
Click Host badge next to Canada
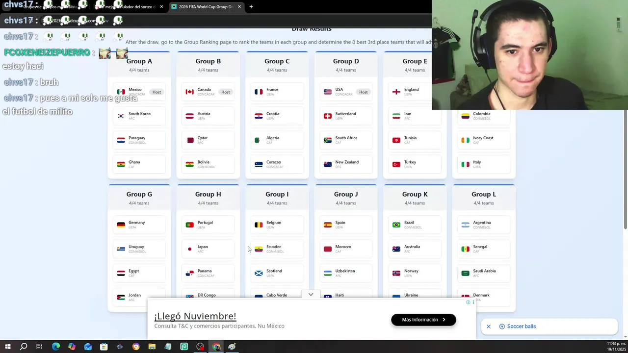[226, 92]
